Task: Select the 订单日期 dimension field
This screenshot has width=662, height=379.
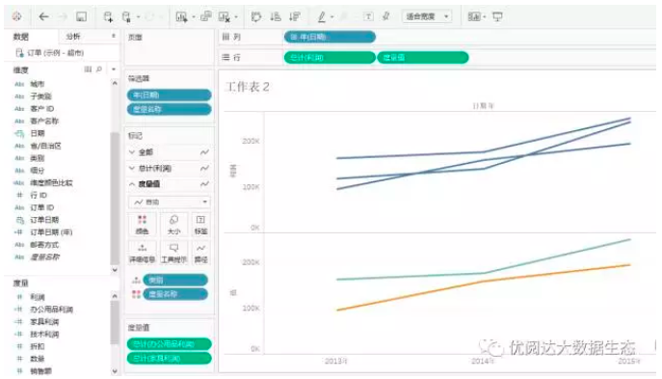Action: [44, 220]
